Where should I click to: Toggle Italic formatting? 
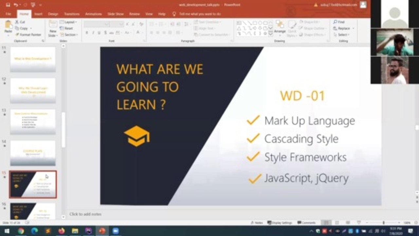click(x=93, y=32)
